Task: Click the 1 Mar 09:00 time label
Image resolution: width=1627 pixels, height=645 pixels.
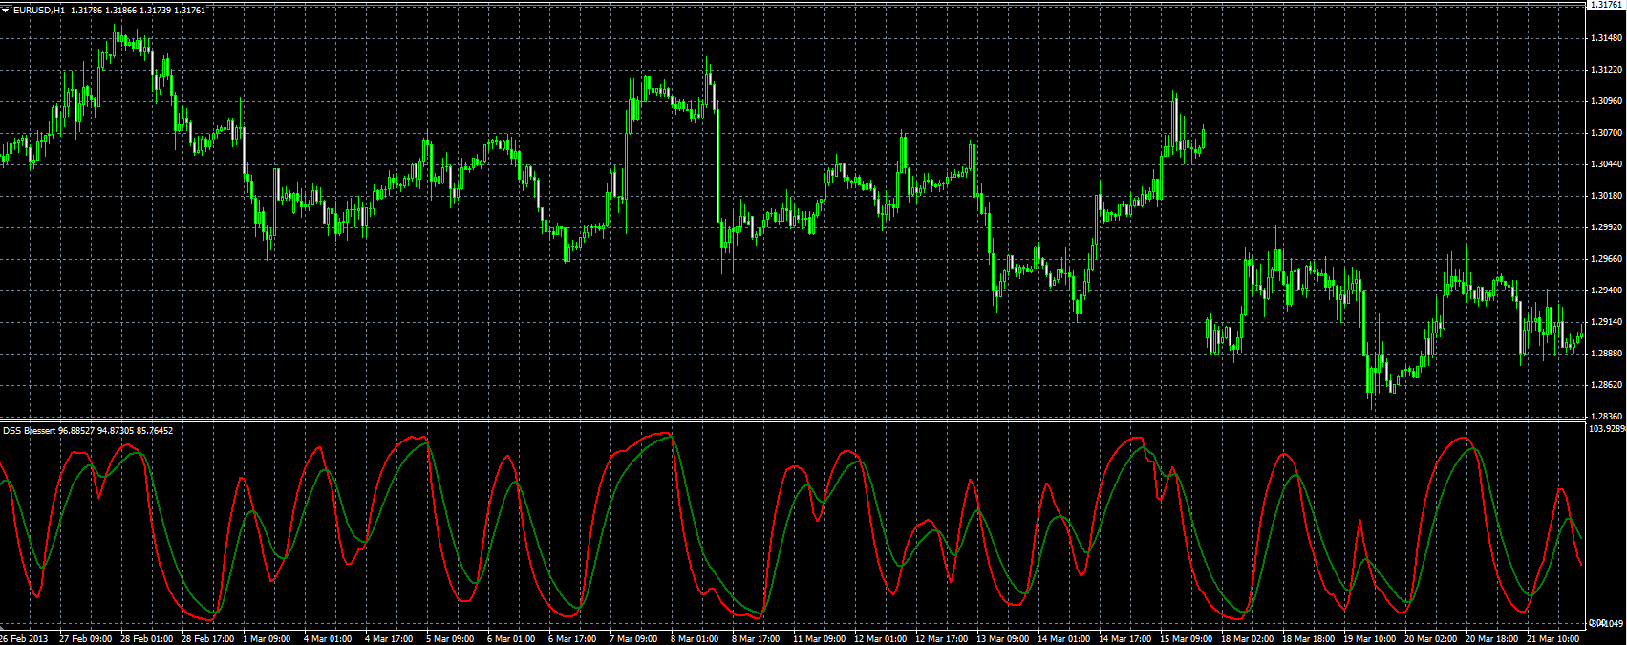Action: point(267,638)
